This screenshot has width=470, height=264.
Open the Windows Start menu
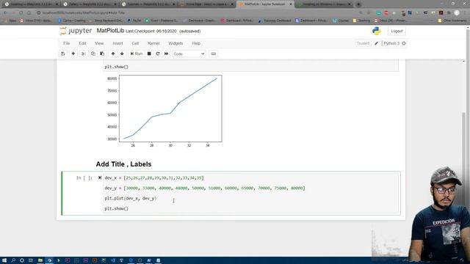pyautogui.click(x=4, y=260)
